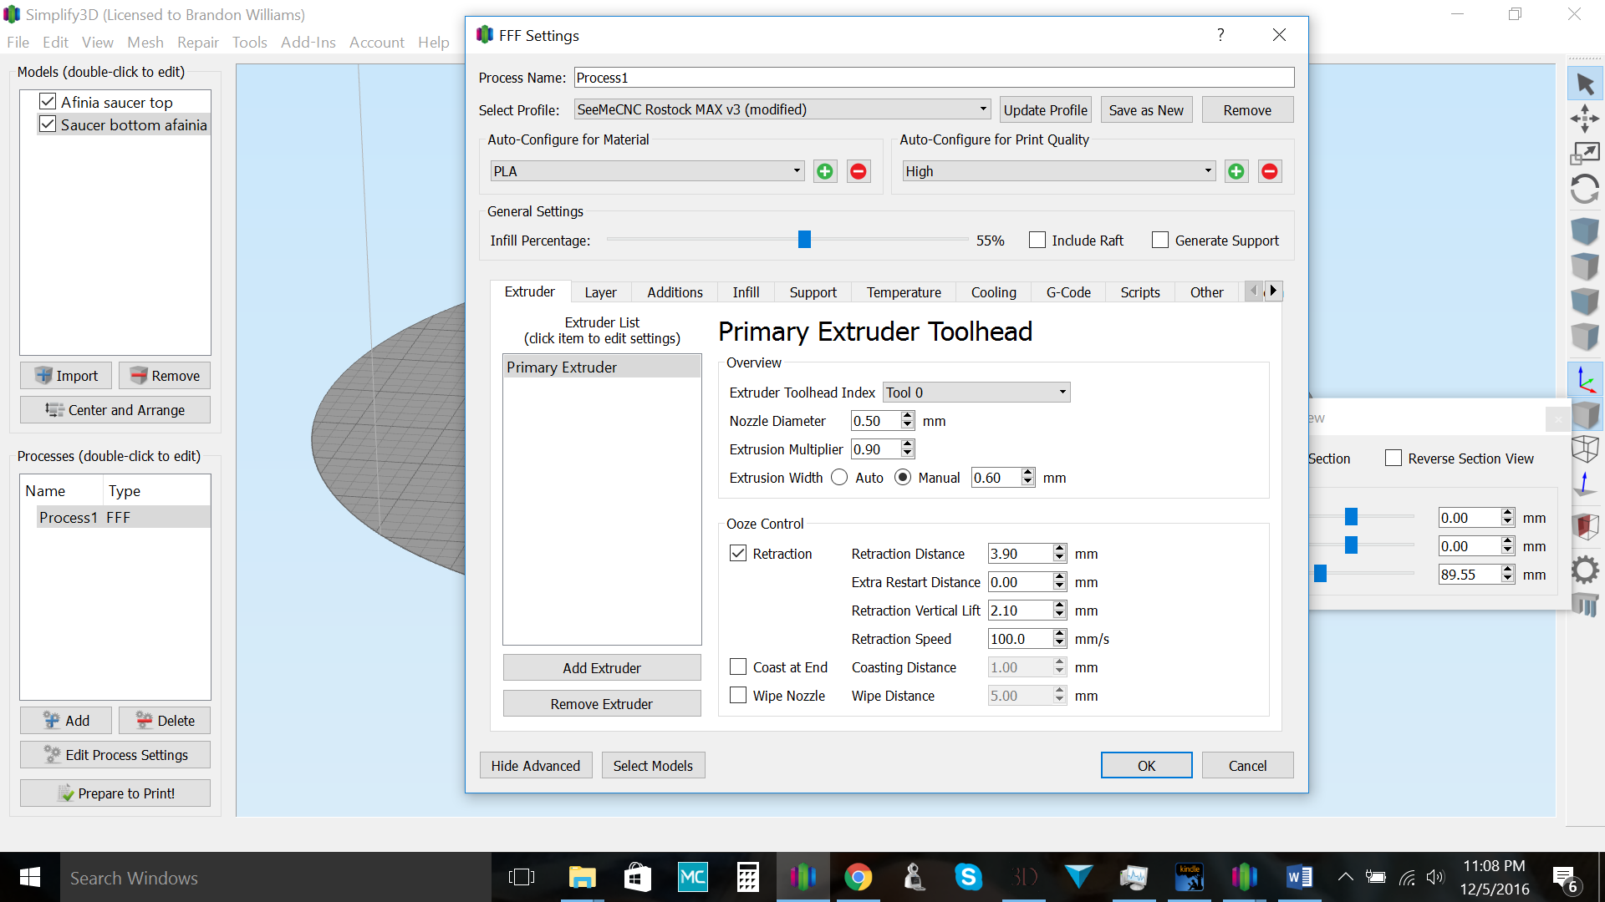Select the rotate model tool
This screenshot has width=1605, height=902.
1585,190
